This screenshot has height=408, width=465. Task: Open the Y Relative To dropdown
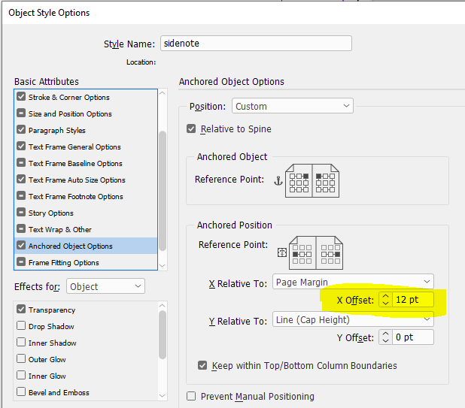pos(353,319)
